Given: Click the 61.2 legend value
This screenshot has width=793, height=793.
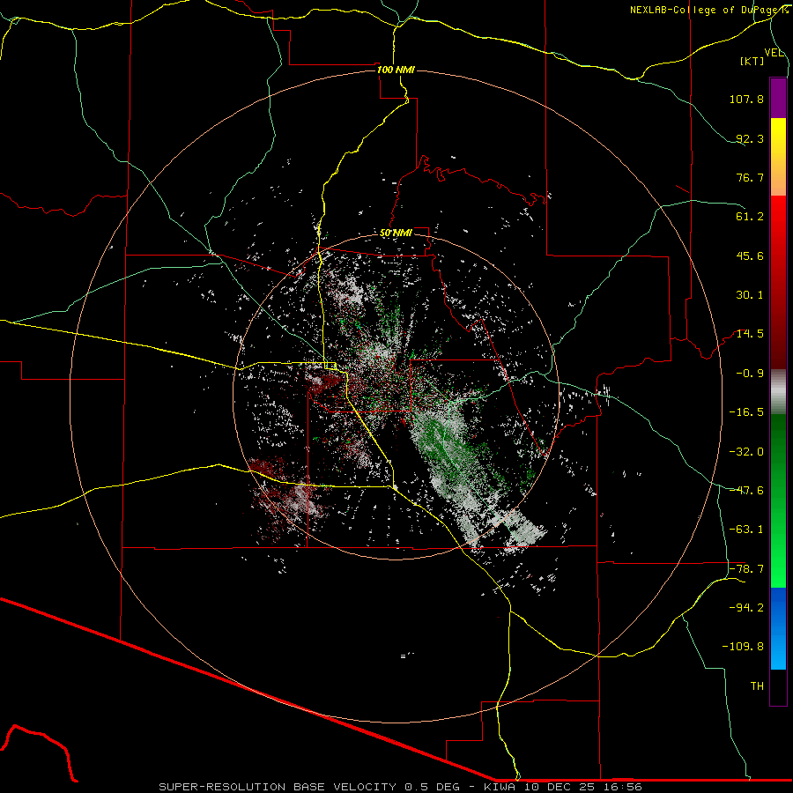Looking at the screenshot, I should click(x=750, y=217).
